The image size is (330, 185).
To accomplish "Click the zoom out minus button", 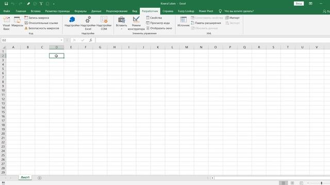I will (308, 183).
